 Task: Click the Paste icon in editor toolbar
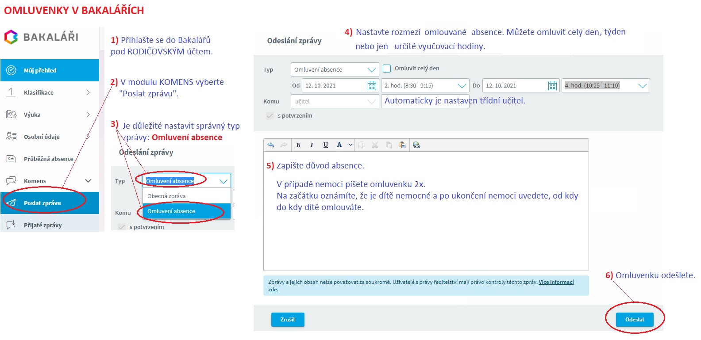(389, 145)
